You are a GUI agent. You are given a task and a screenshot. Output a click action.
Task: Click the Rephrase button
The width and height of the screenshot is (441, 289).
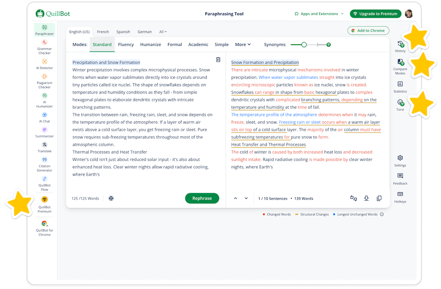click(x=202, y=198)
